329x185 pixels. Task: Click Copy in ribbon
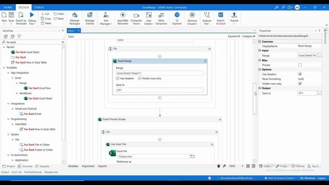[46, 18]
